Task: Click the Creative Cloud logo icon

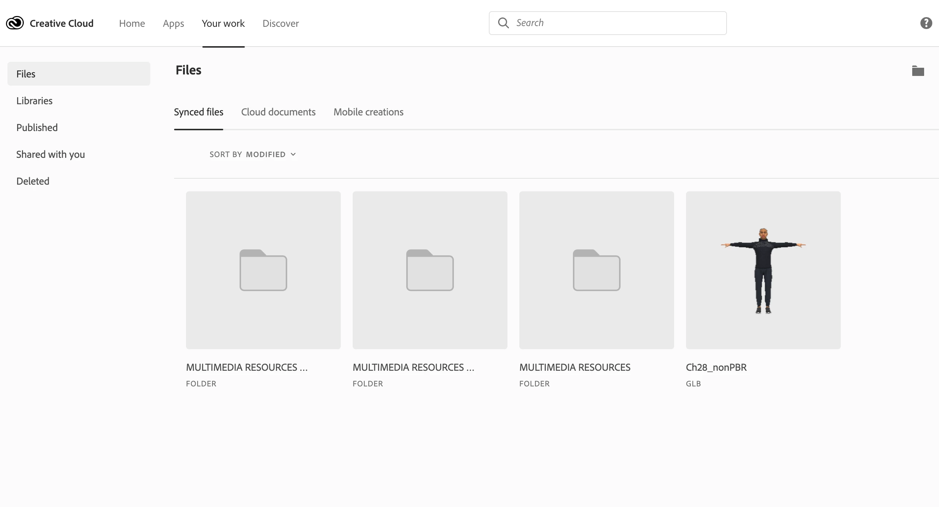Action: [x=15, y=23]
